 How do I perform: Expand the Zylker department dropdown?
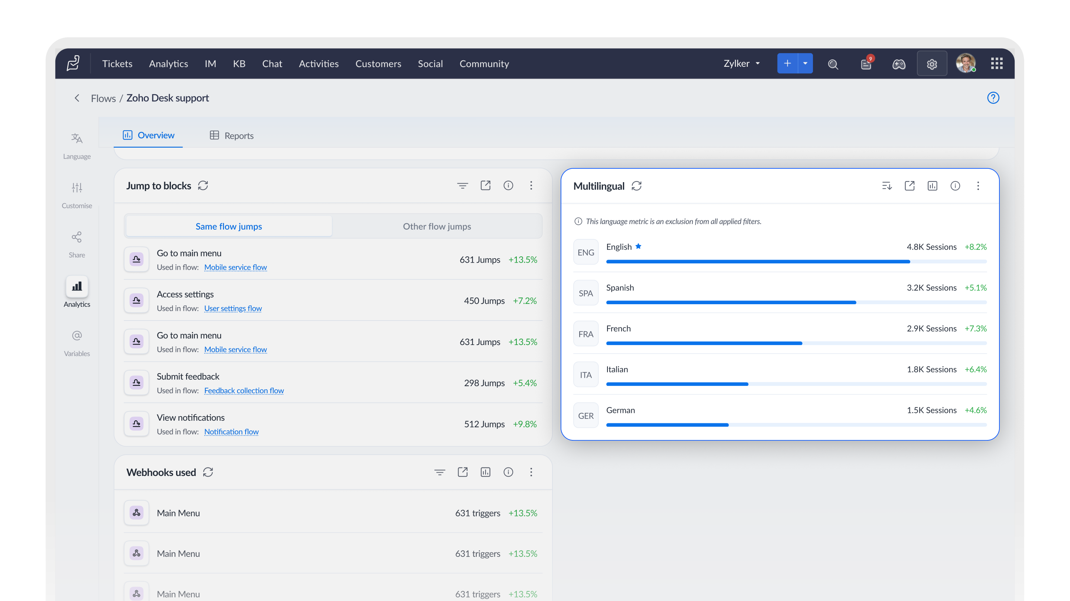click(x=742, y=63)
